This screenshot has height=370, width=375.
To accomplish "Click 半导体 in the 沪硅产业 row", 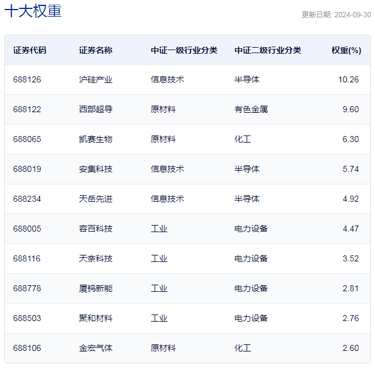I will 247,79.
